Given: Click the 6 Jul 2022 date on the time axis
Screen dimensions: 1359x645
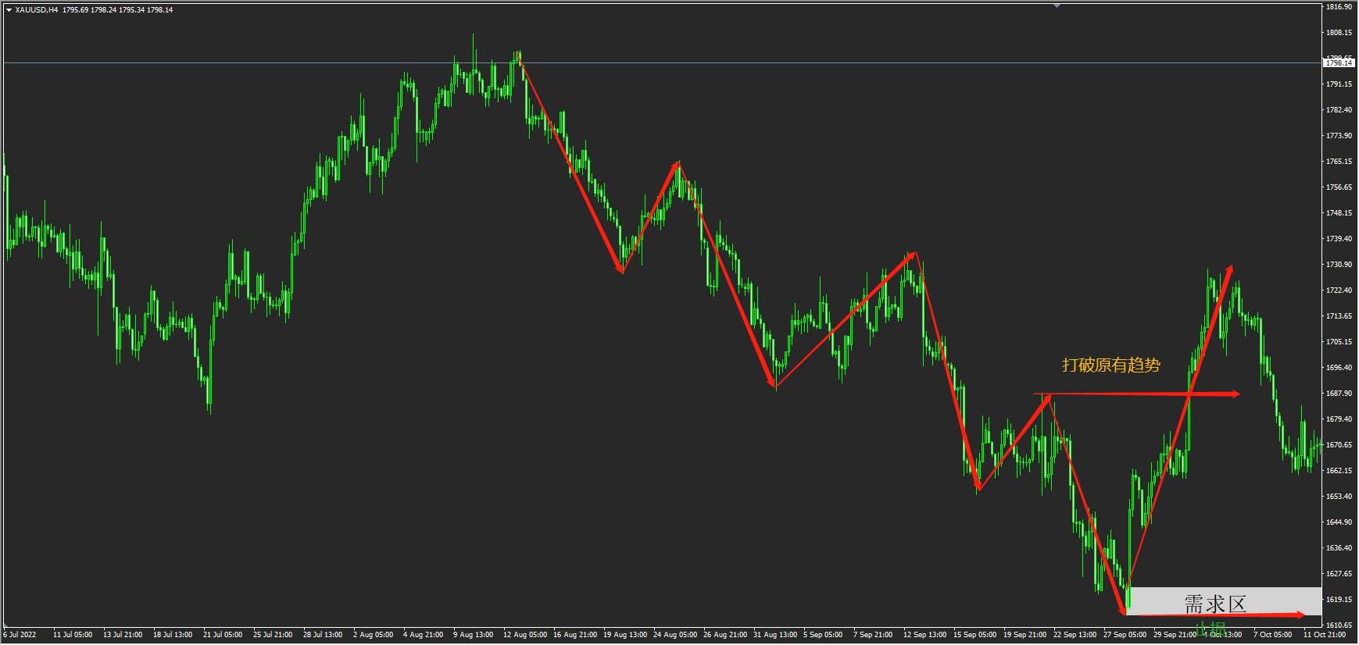Looking at the screenshot, I should pos(19,636).
